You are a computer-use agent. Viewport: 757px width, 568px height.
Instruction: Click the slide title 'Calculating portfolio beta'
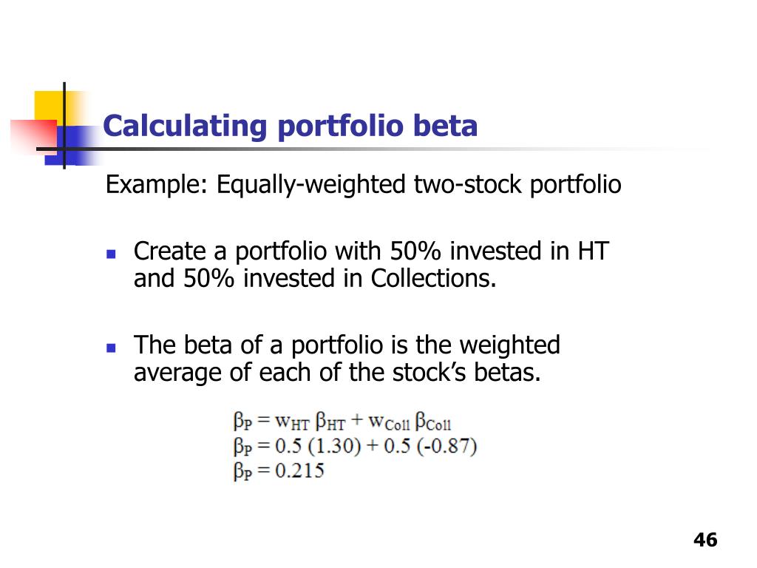(x=290, y=126)
